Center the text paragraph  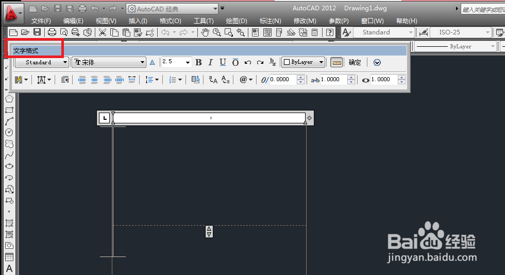click(x=94, y=80)
